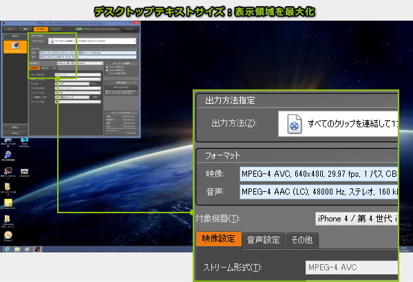The height and width of the screenshot is (282, 413).
Task: Select the orange clip thumbnail in TMPGEnc sidebar
Action: click(x=15, y=47)
